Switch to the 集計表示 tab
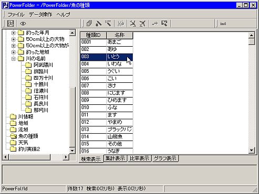The image size is (259, 194). pyautogui.click(x=115, y=158)
